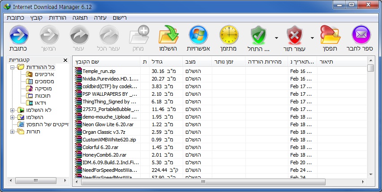382x192 pixels.
Task: Open the רישום menu
Action: (x=120, y=18)
